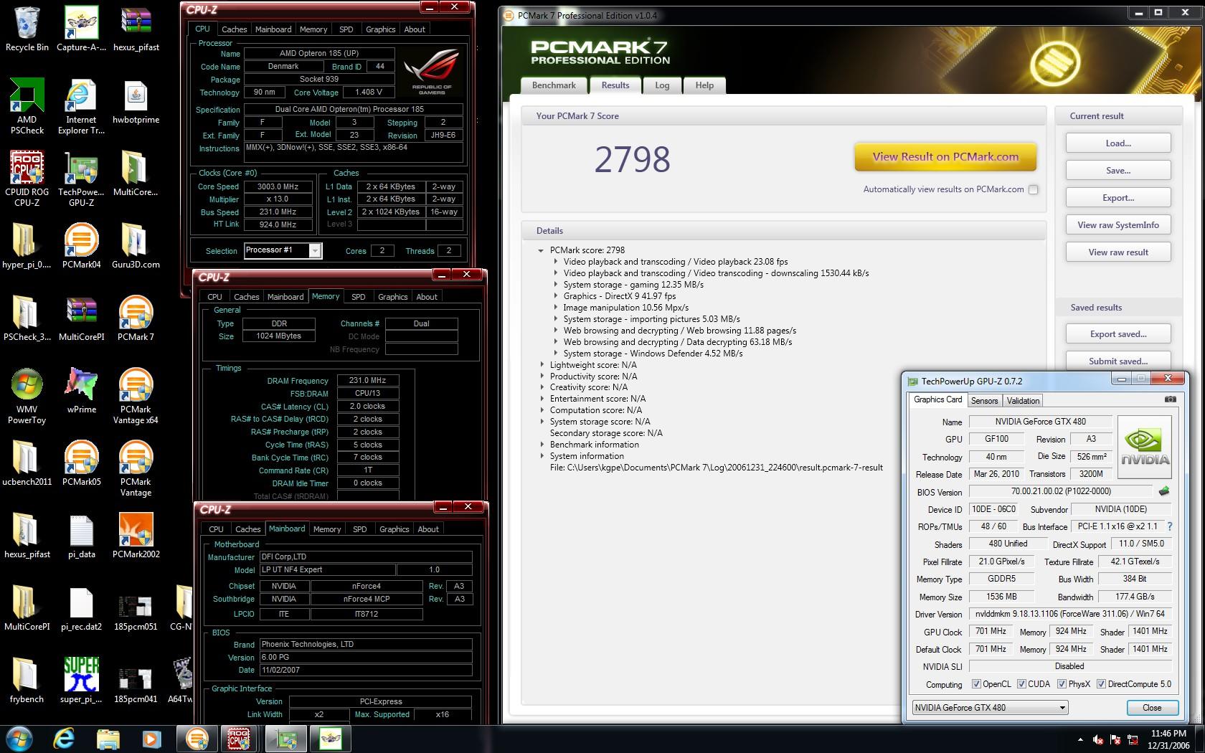Open Internet Explorer desktop shortcut

pos(81,105)
